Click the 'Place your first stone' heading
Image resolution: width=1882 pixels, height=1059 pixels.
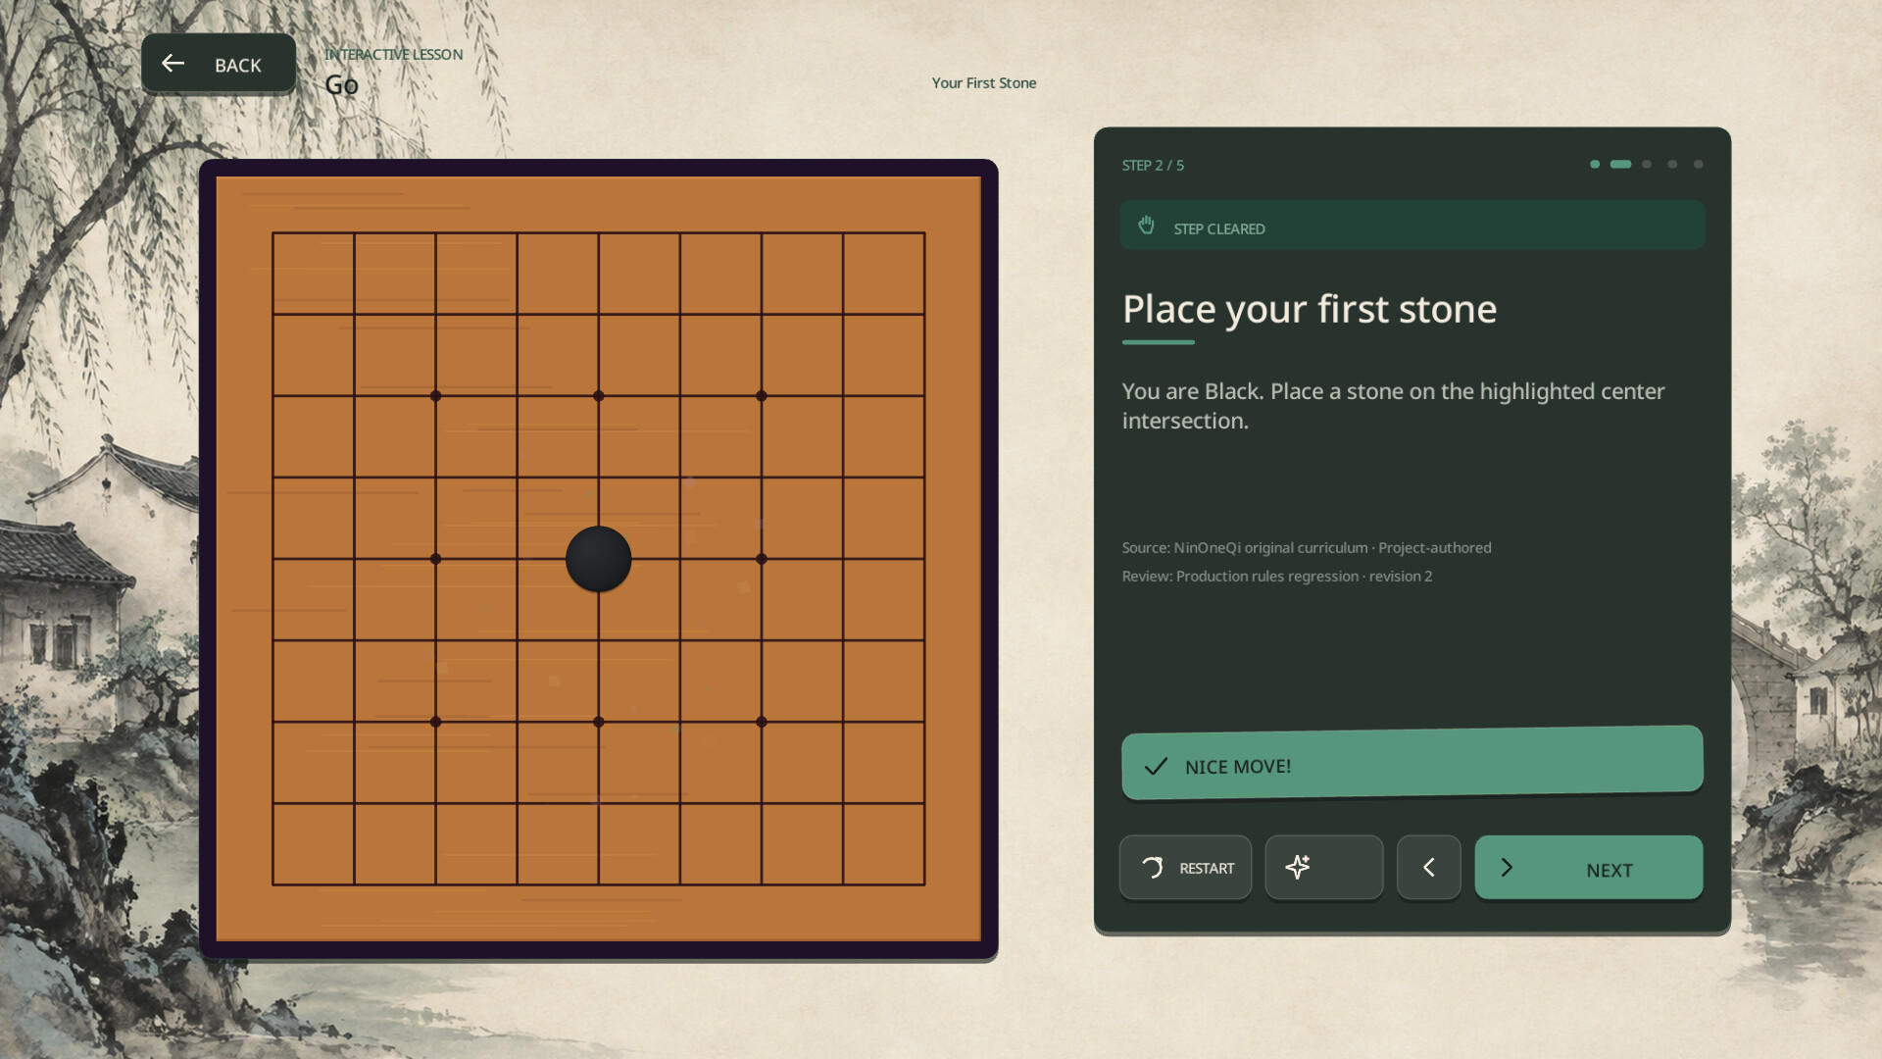(1310, 310)
